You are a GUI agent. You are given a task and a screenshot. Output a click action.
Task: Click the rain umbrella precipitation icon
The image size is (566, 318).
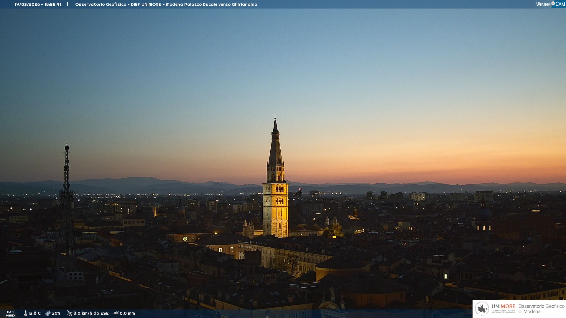[116, 313]
